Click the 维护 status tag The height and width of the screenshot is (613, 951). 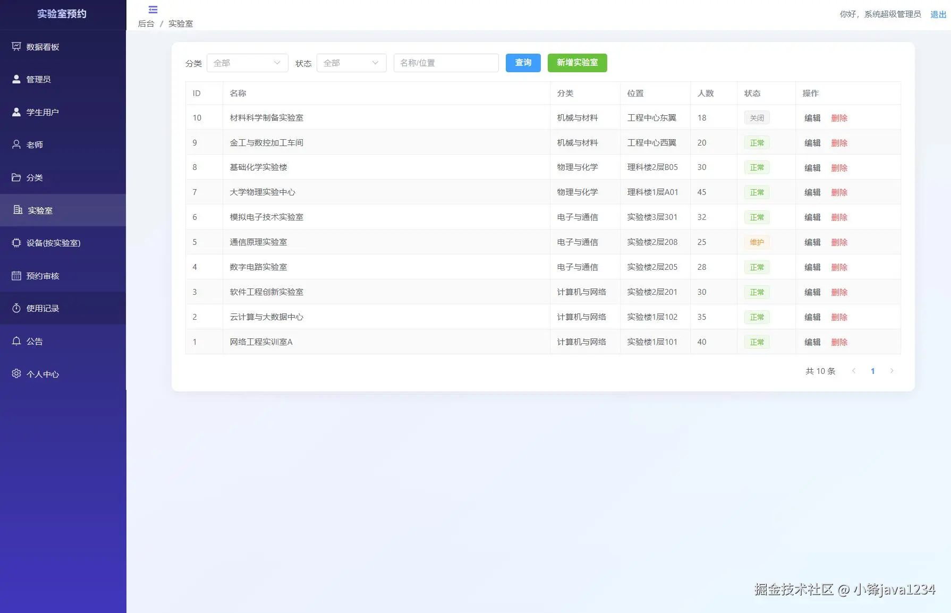coord(757,242)
